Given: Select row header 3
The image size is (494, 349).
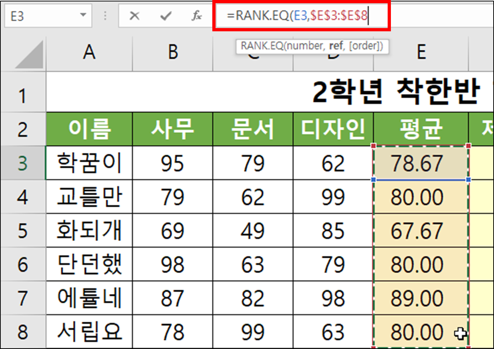Looking at the screenshot, I should coord(23,163).
